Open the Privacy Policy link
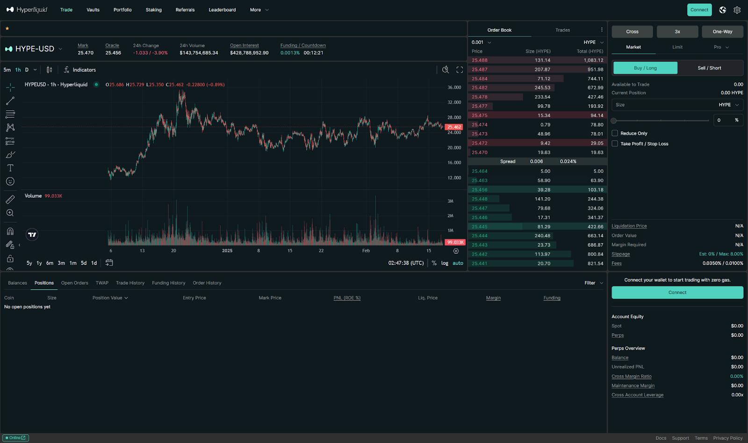The height and width of the screenshot is (443, 748). point(728,438)
